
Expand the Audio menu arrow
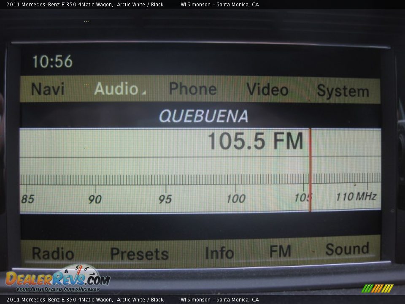coord(143,92)
